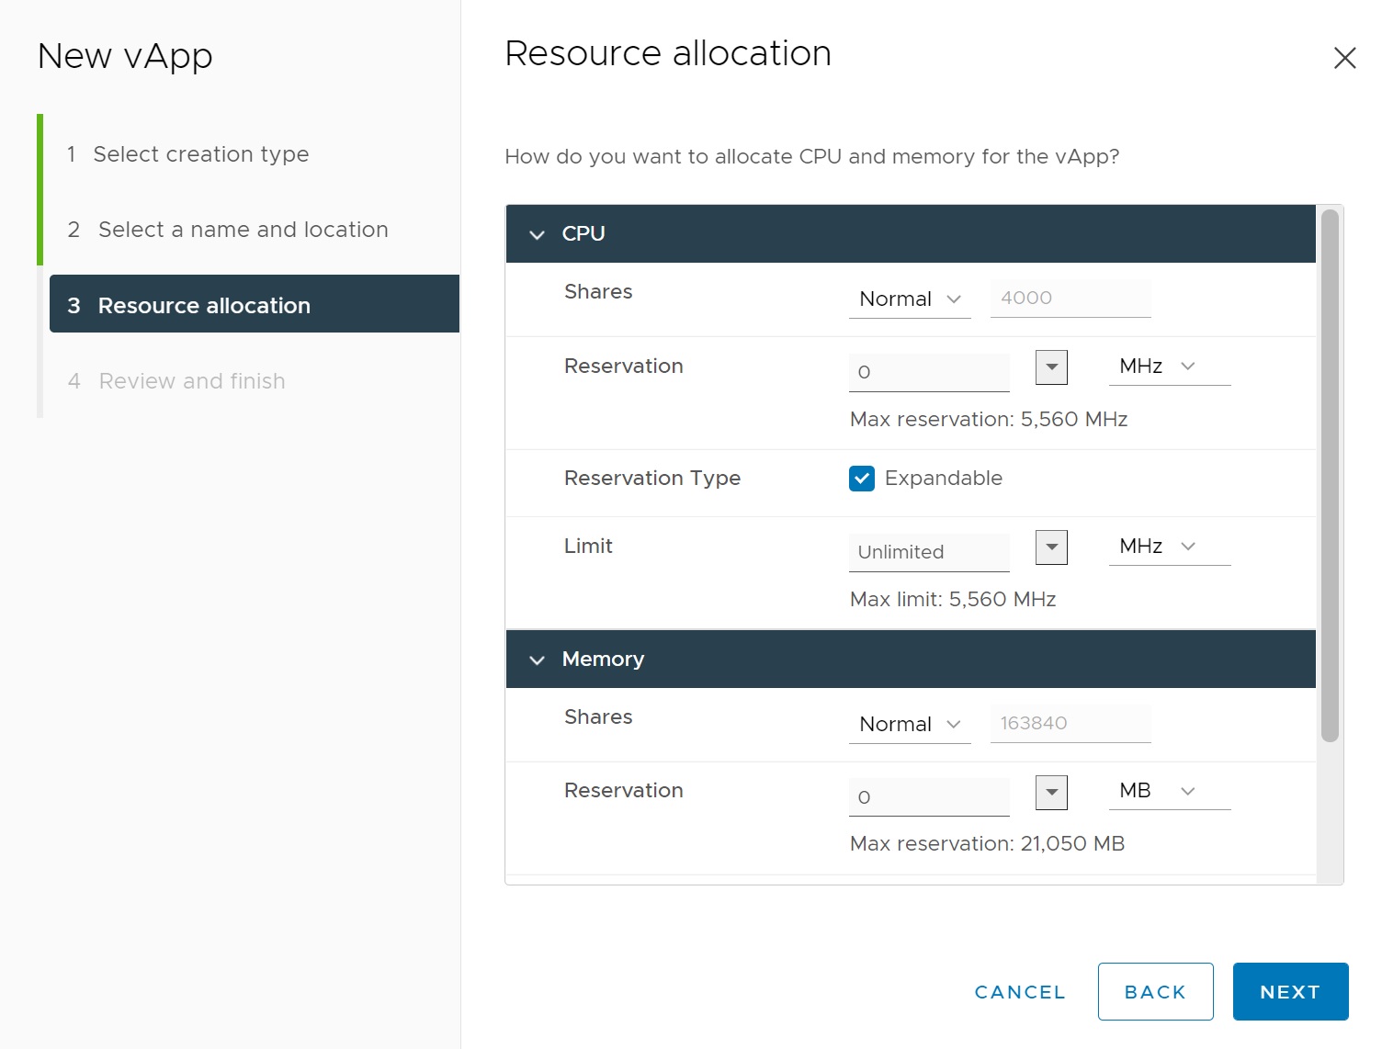Click the CPU Limit Unlimited field
This screenshot has height=1049, width=1382.
(x=928, y=552)
